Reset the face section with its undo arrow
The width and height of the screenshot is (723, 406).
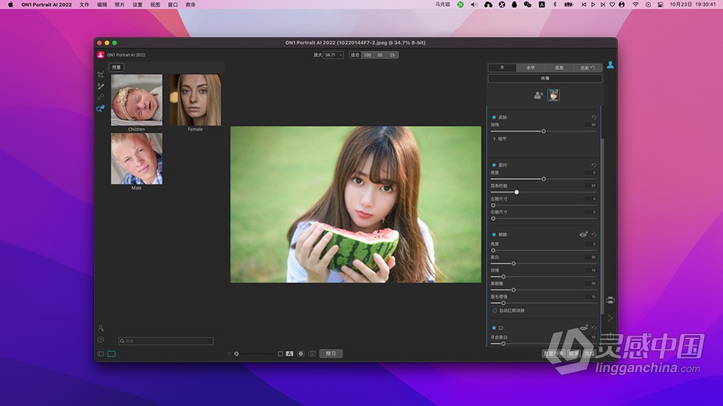click(593, 165)
